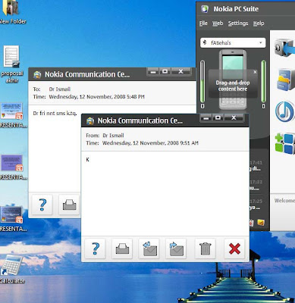
Task: Click the message body text 'K'
Action: [87, 160]
